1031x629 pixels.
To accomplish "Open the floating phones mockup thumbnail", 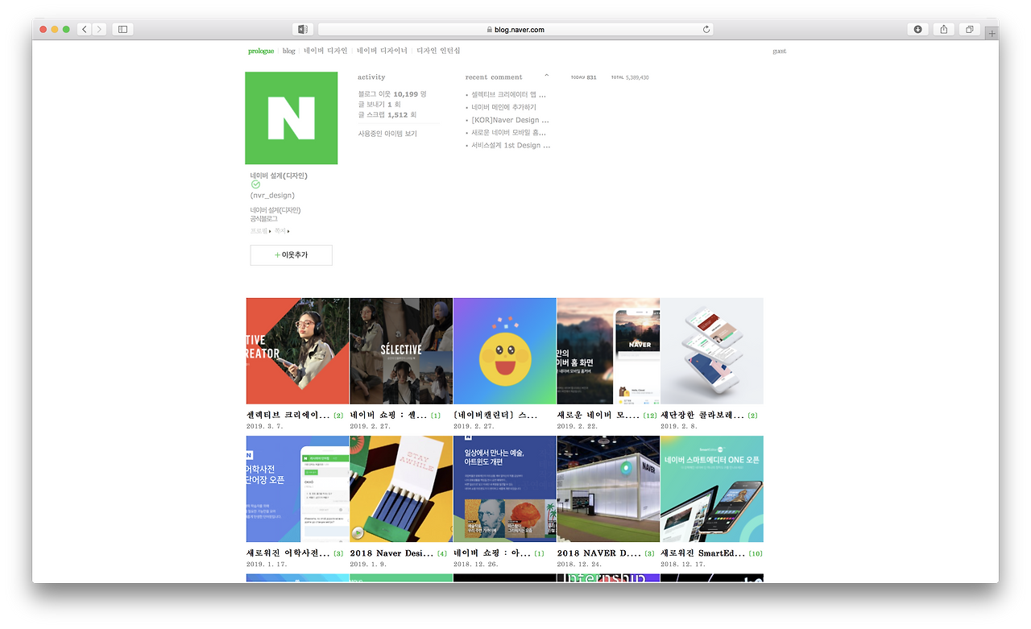I will (x=712, y=351).
